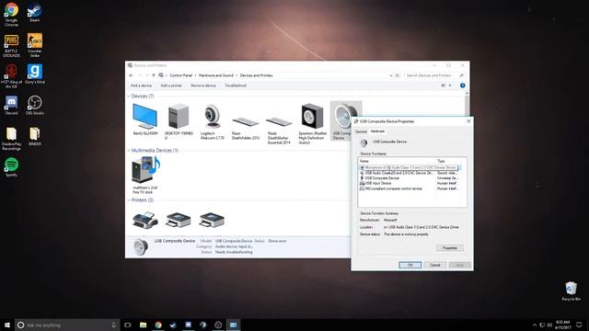Open the Spotify desktop shortcut
Screen dimensions: 589x331
coord(11,167)
